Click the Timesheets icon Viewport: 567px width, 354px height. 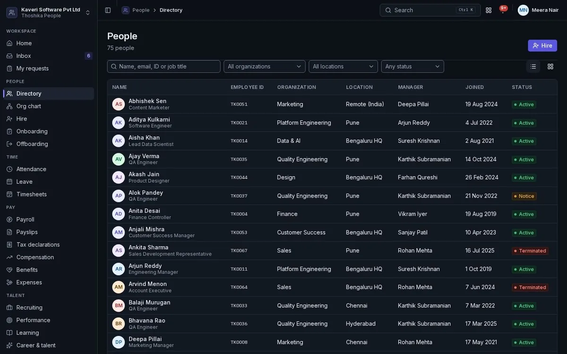point(9,194)
